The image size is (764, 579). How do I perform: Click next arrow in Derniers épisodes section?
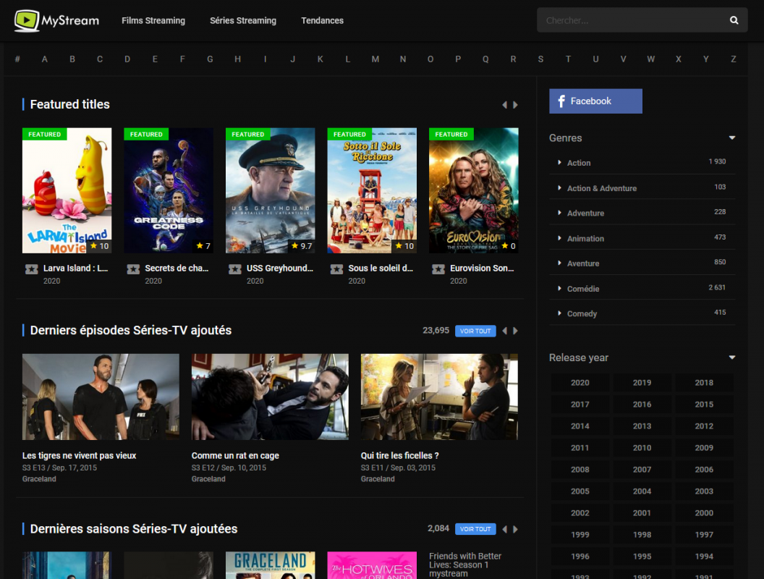[516, 331]
